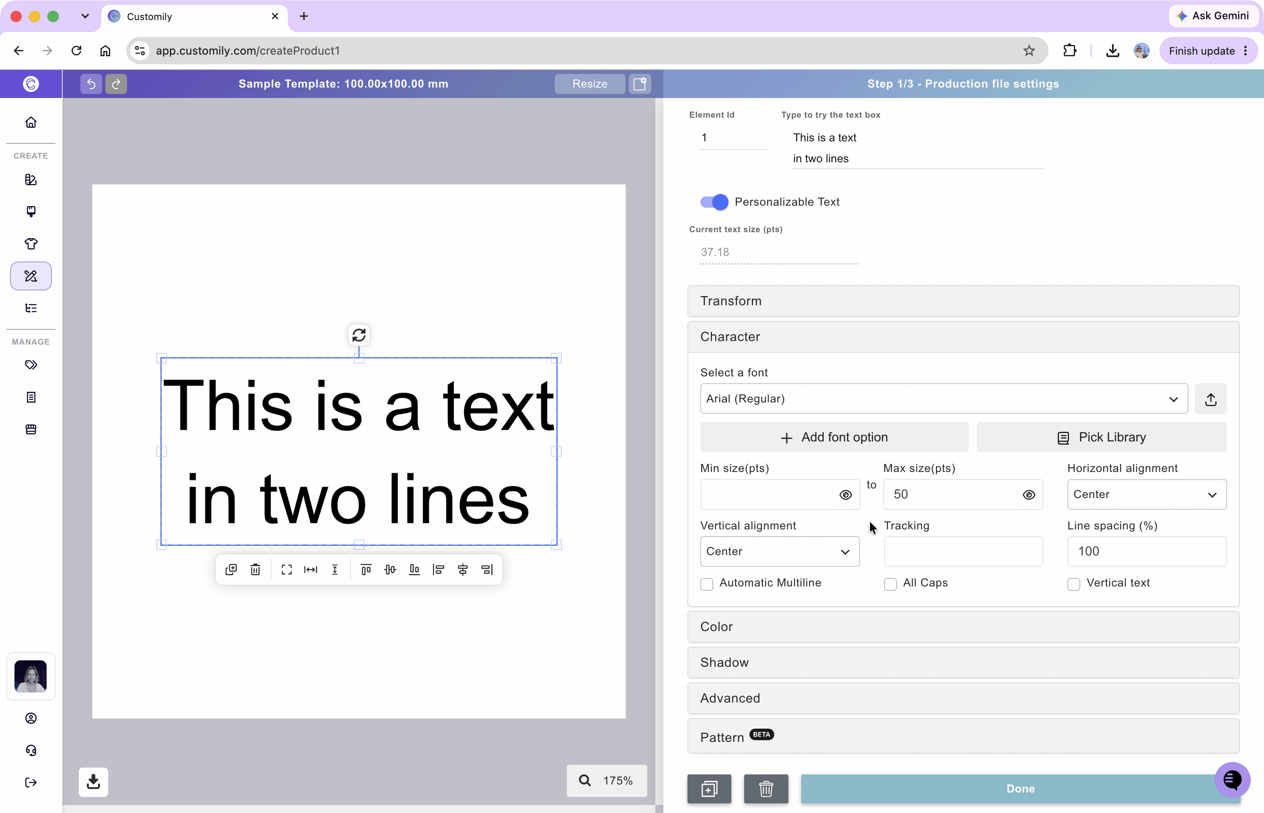Open the chat support bubble
Screen dimensions: 1264x813
pyautogui.click(x=1232, y=780)
